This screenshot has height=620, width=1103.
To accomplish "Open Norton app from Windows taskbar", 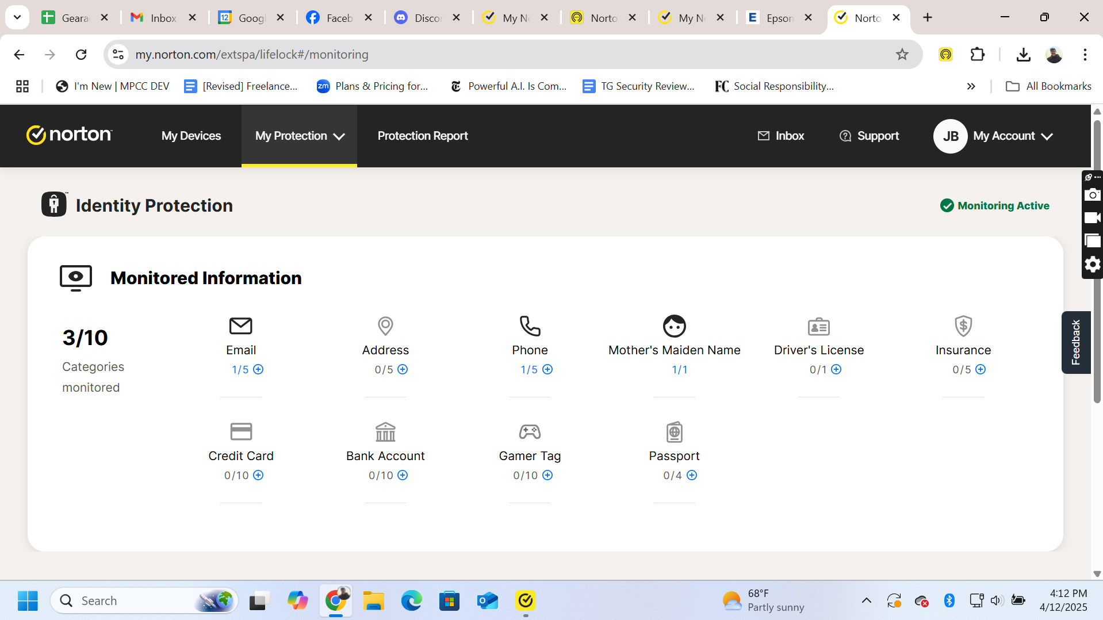I will click(x=525, y=600).
